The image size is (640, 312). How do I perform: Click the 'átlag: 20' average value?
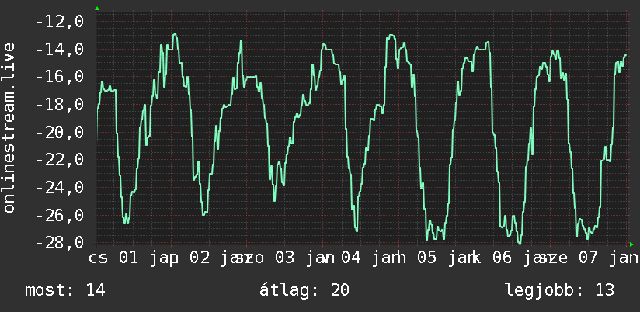point(304,290)
